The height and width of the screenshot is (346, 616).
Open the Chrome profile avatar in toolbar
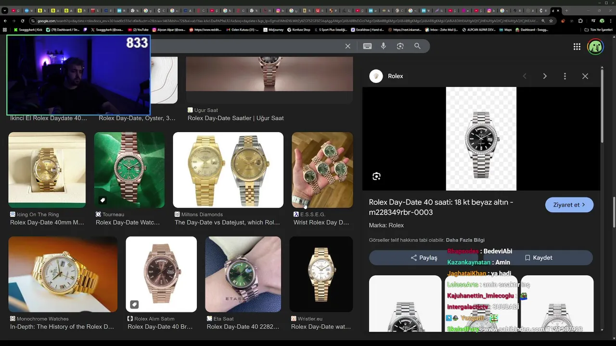(602, 21)
